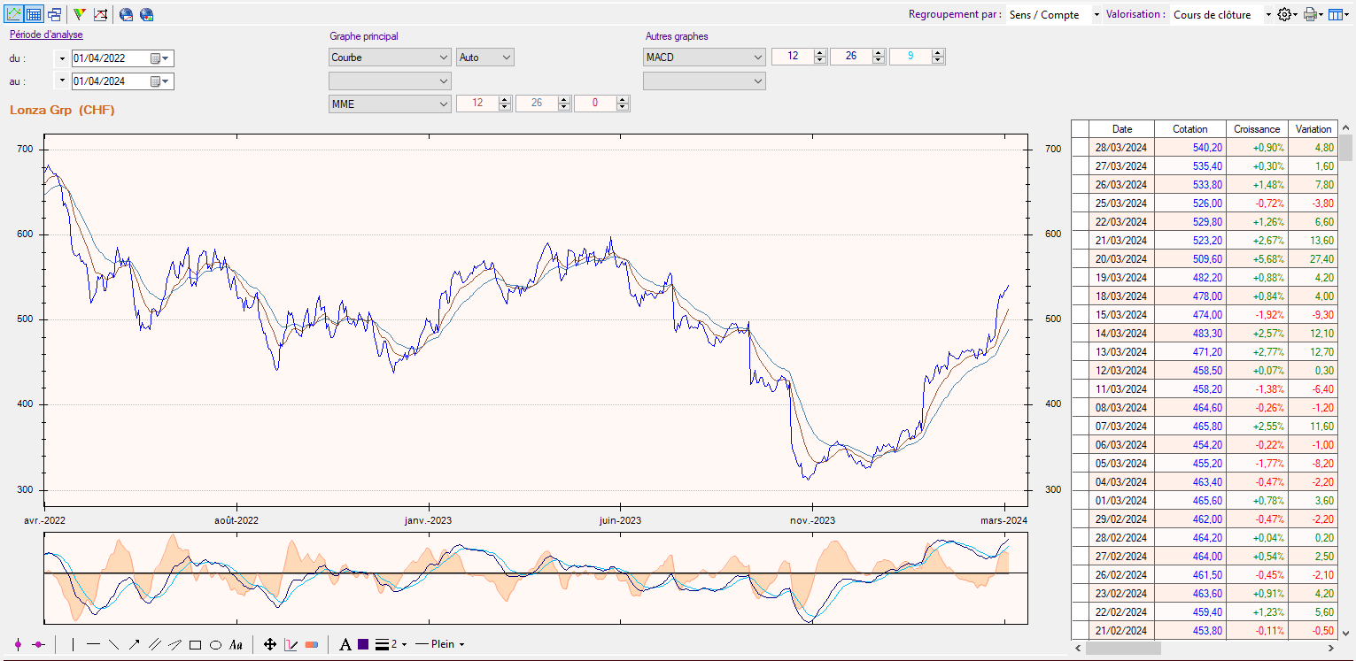Toggle the chart view icon in top toolbar
This screenshot has height=661, width=1356.
pos(13,14)
